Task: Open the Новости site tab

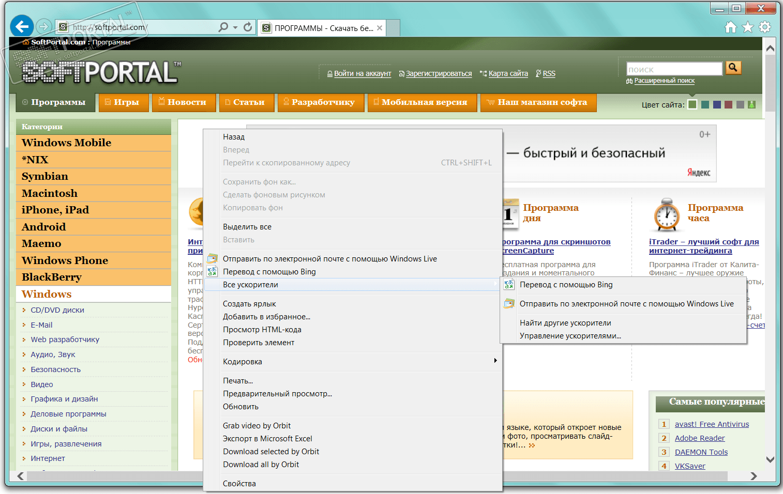Action: pos(183,102)
